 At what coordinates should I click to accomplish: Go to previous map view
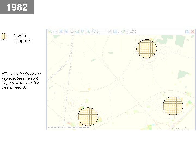pos(82,32)
